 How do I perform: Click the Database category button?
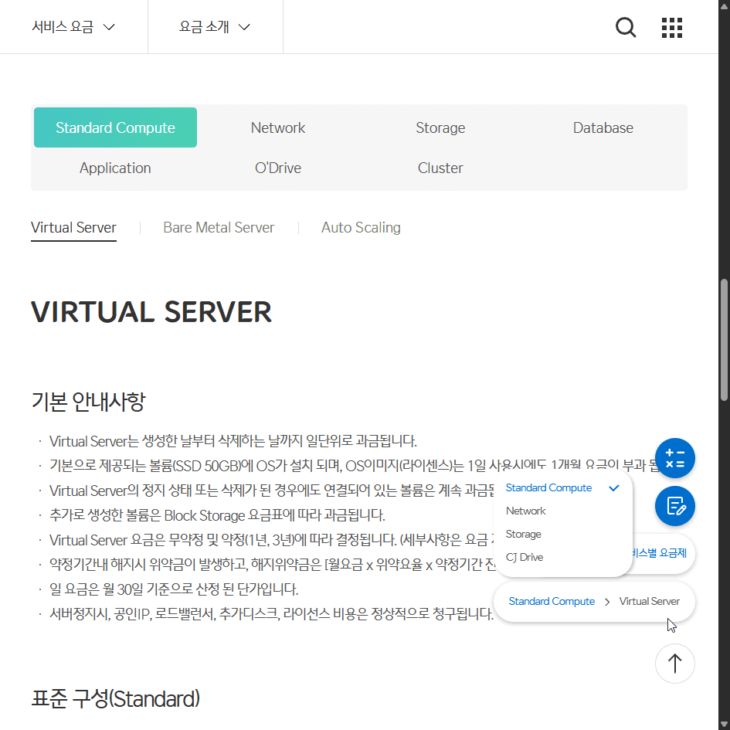pos(603,127)
